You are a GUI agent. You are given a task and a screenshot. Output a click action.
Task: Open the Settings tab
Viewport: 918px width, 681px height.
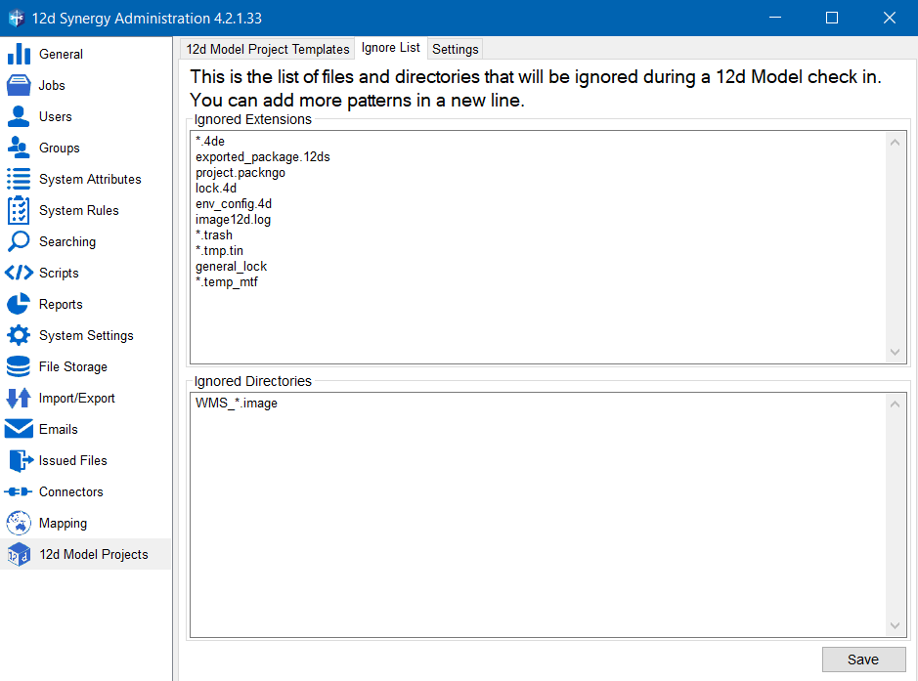point(455,49)
